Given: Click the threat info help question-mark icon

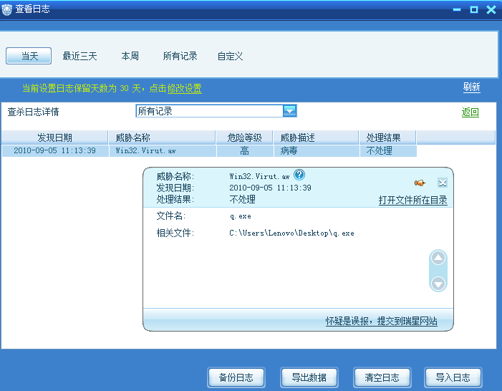Looking at the screenshot, I should click(x=299, y=175).
